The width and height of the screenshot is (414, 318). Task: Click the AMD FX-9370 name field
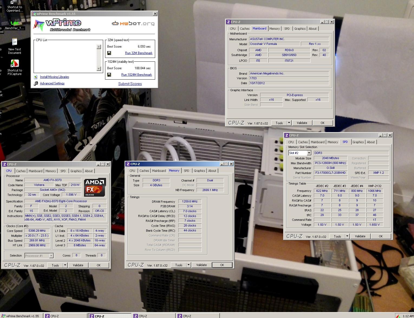pyautogui.click(x=53, y=180)
